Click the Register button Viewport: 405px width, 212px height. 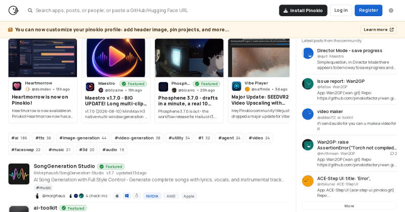(x=369, y=10)
